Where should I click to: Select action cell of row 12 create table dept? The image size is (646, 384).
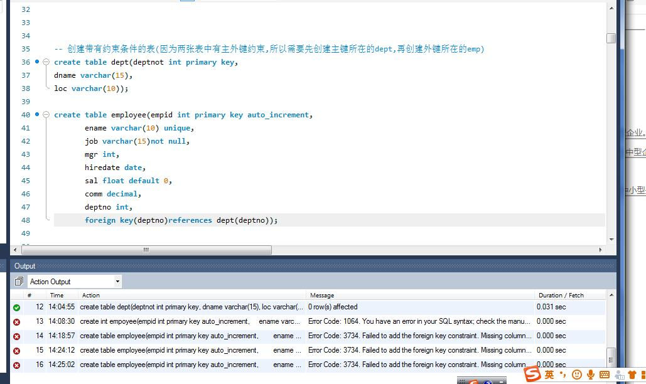(x=191, y=307)
